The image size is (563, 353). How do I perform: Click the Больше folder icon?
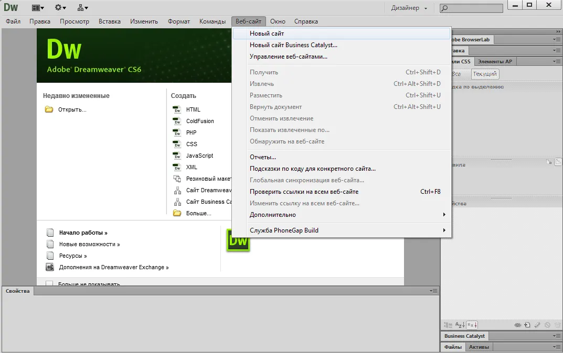(177, 213)
